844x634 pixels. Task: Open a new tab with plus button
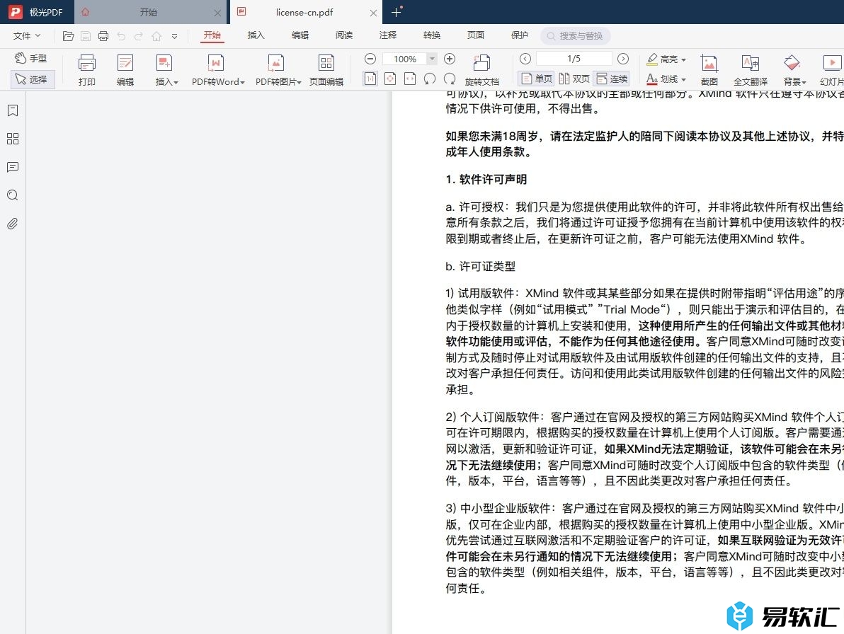tap(397, 12)
